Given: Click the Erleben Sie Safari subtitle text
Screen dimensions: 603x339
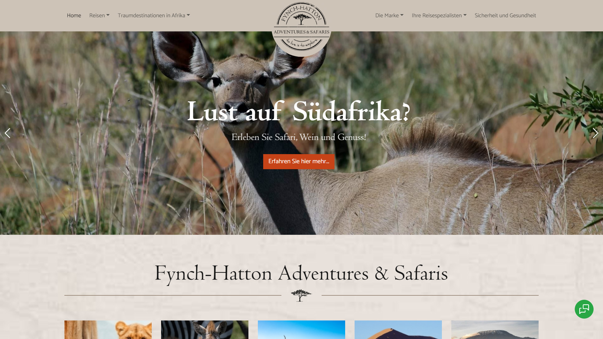Looking at the screenshot, I should pos(299,137).
